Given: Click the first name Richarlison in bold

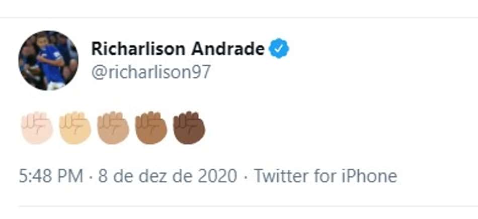Looking at the screenshot, I should coord(138,49).
